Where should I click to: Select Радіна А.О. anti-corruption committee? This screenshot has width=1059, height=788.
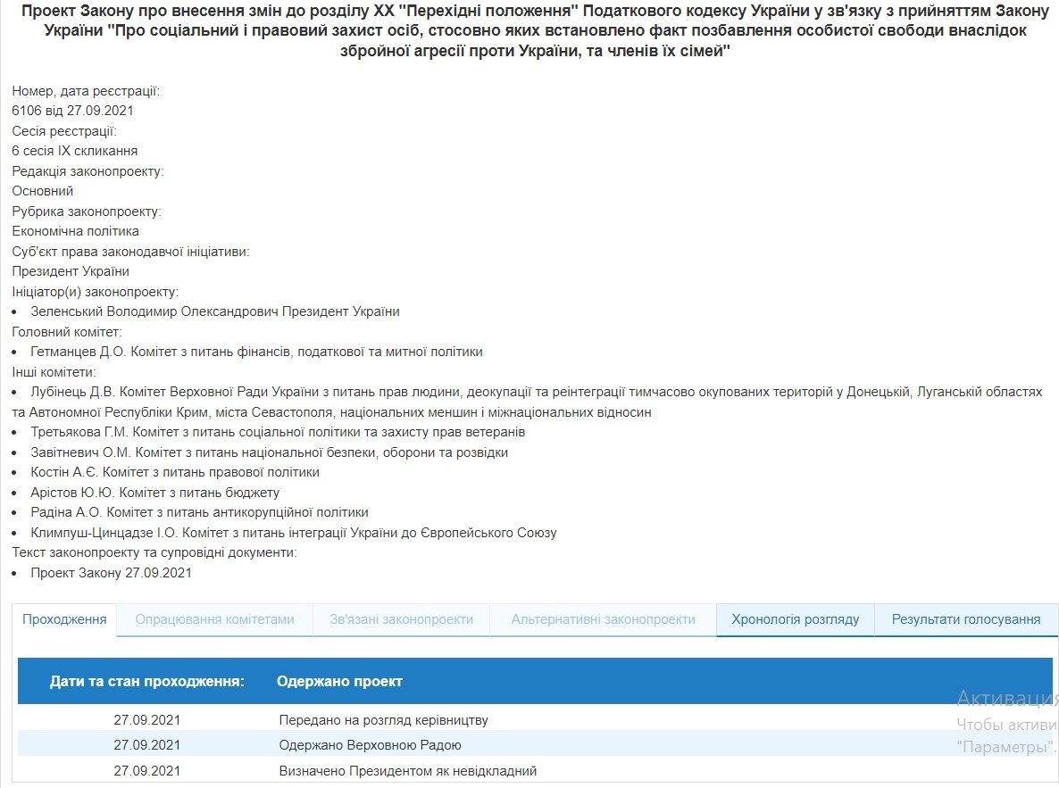pos(199,512)
